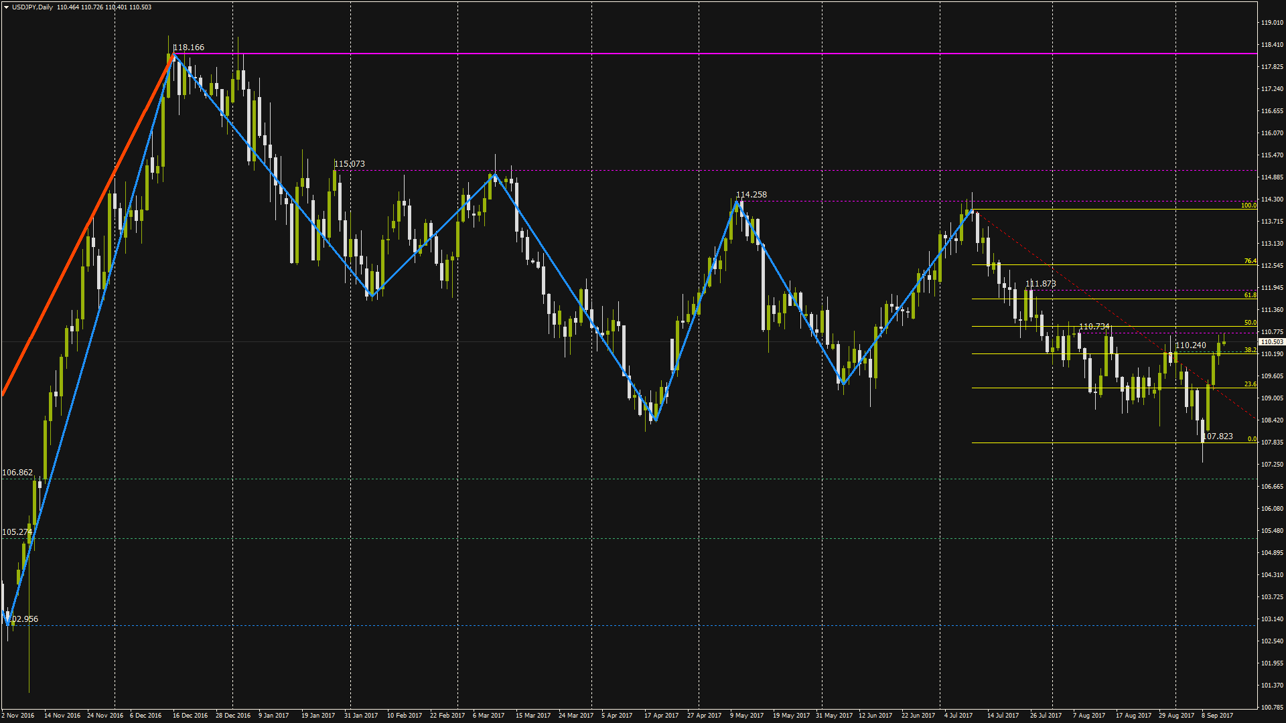Click the 110.240 price label

pos(1190,345)
